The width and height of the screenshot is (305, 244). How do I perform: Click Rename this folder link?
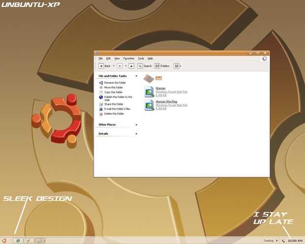[x=115, y=83]
